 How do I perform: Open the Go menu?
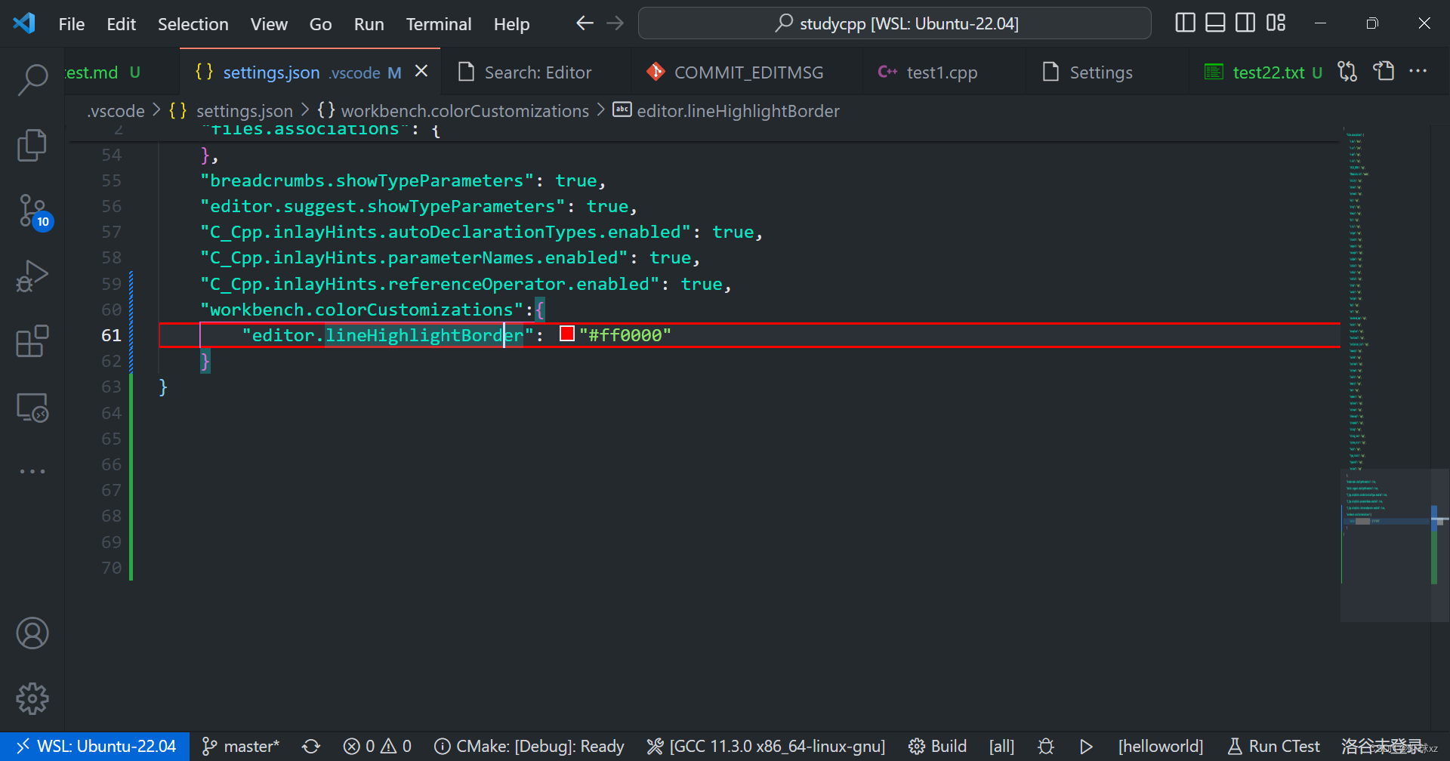pos(320,24)
